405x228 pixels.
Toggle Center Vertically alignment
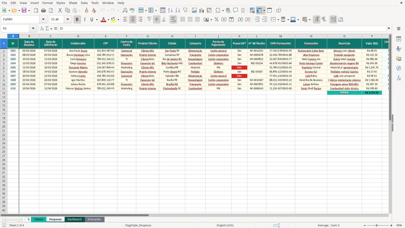coord(157,20)
